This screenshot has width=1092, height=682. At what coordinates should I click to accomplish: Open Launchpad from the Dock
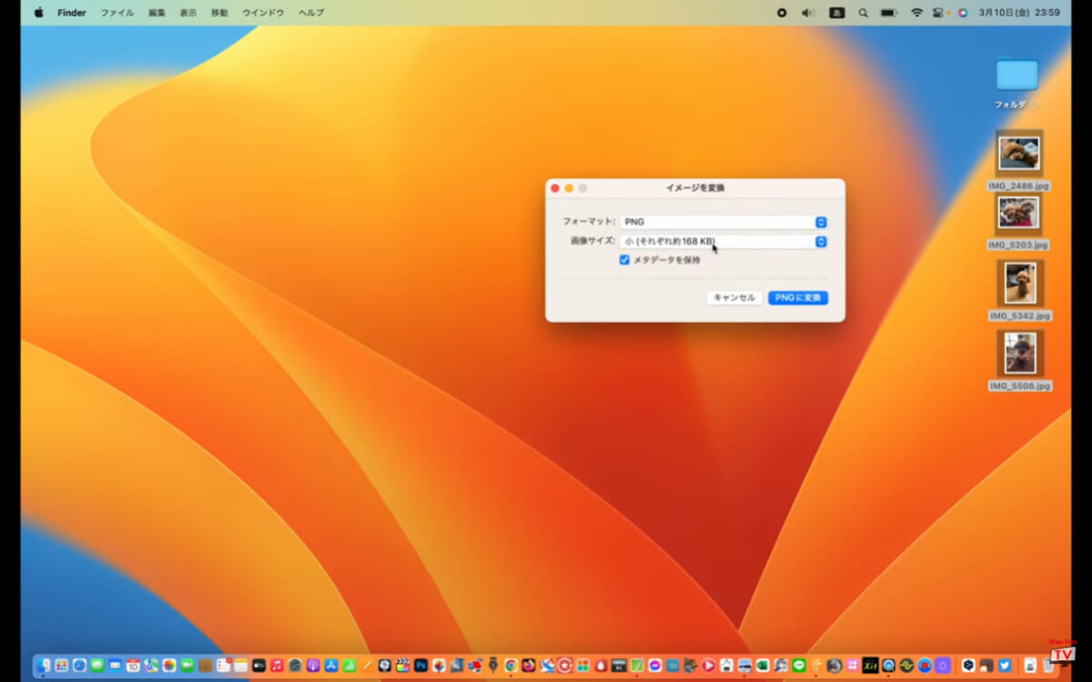pos(61,666)
